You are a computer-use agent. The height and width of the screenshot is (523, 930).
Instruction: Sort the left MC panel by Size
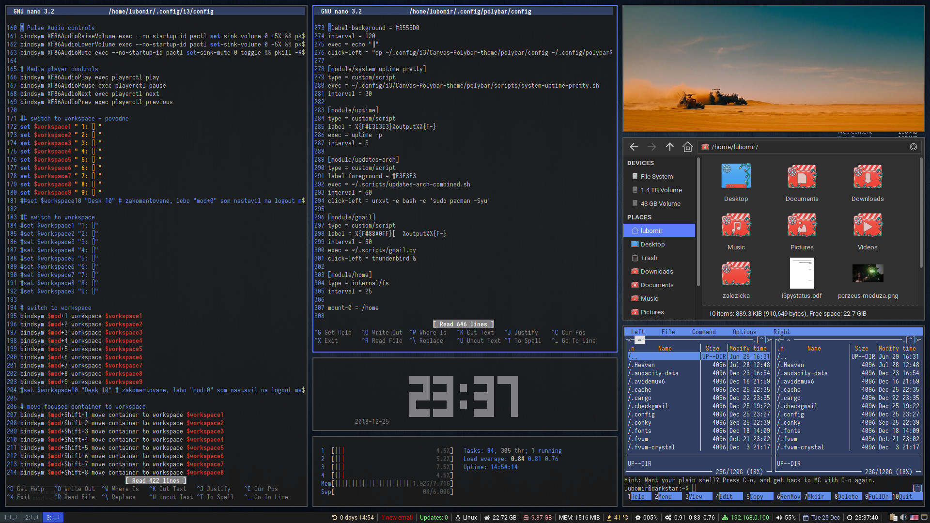712,349
